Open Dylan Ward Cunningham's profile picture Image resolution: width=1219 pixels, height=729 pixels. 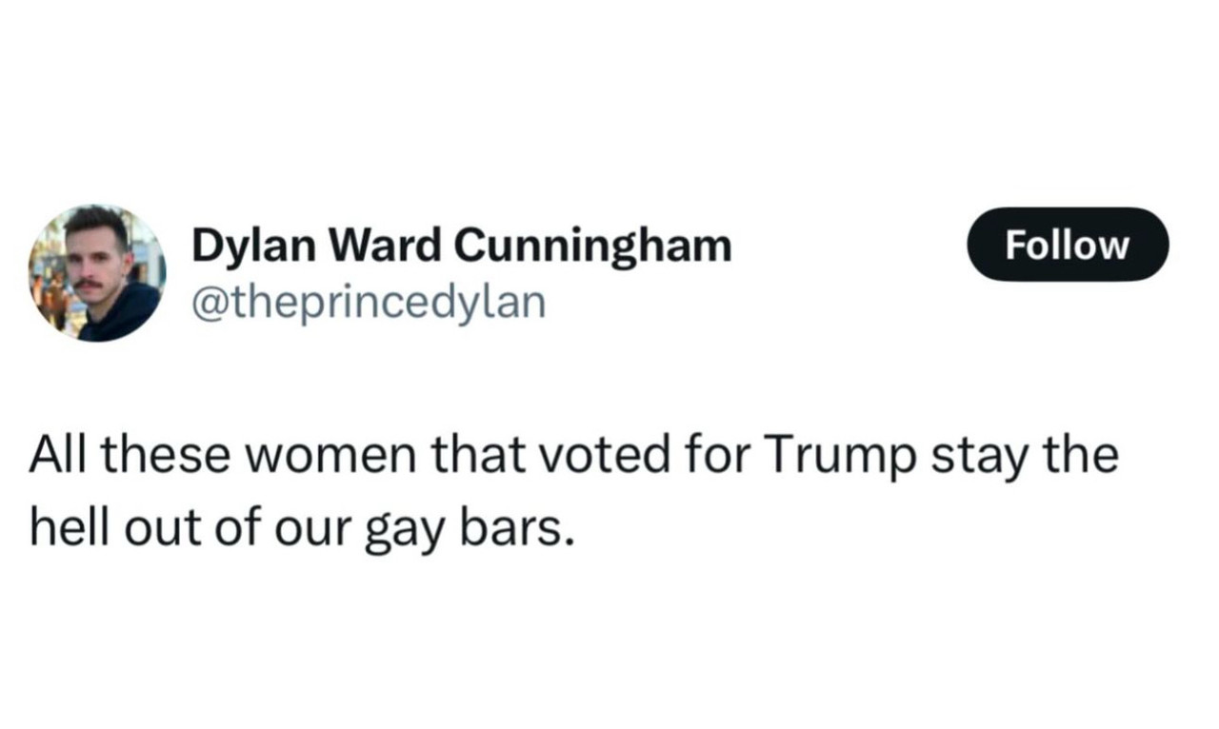pyautogui.click(x=96, y=273)
